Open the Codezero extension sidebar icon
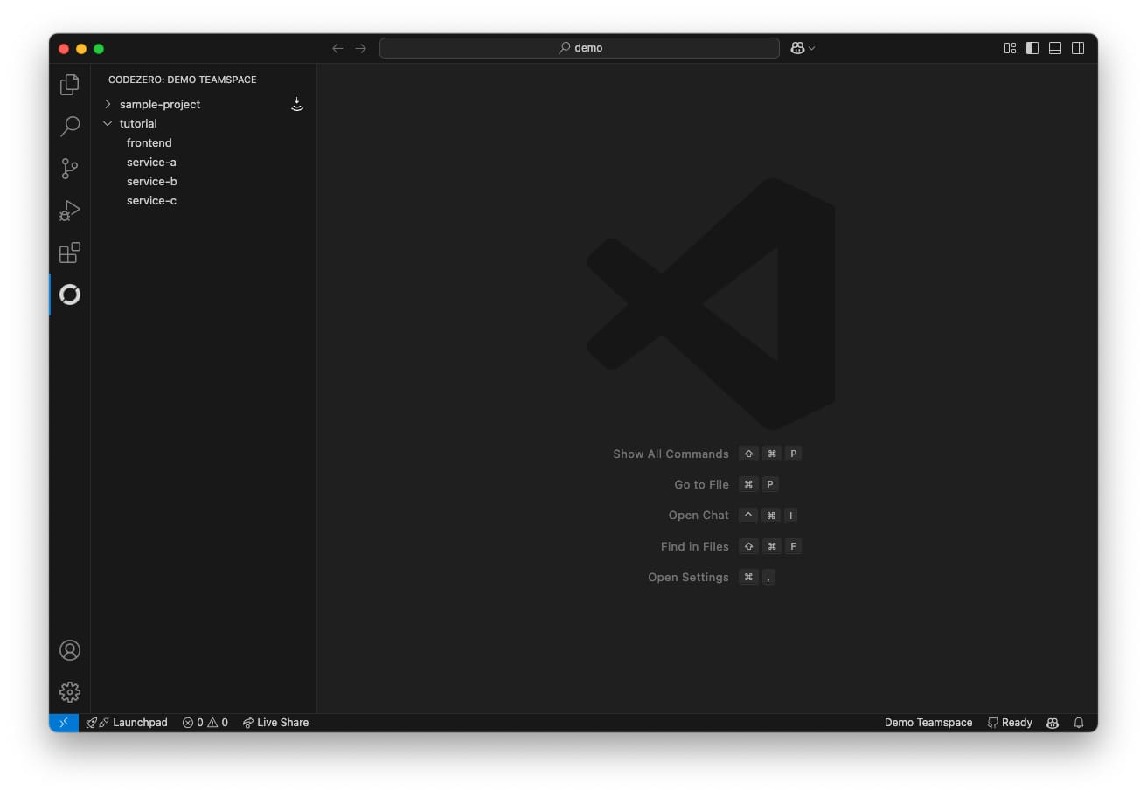Image resolution: width=1147 pixels, height=797 pixels. click(x=70, y=295)
